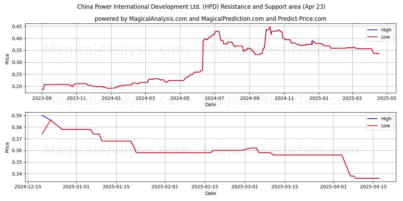Image resolution: width=403 pixels, height=201 pixels.
Task: Click the '0.36' y-axis tick in bottom chart
Action: tap(17, 151)
